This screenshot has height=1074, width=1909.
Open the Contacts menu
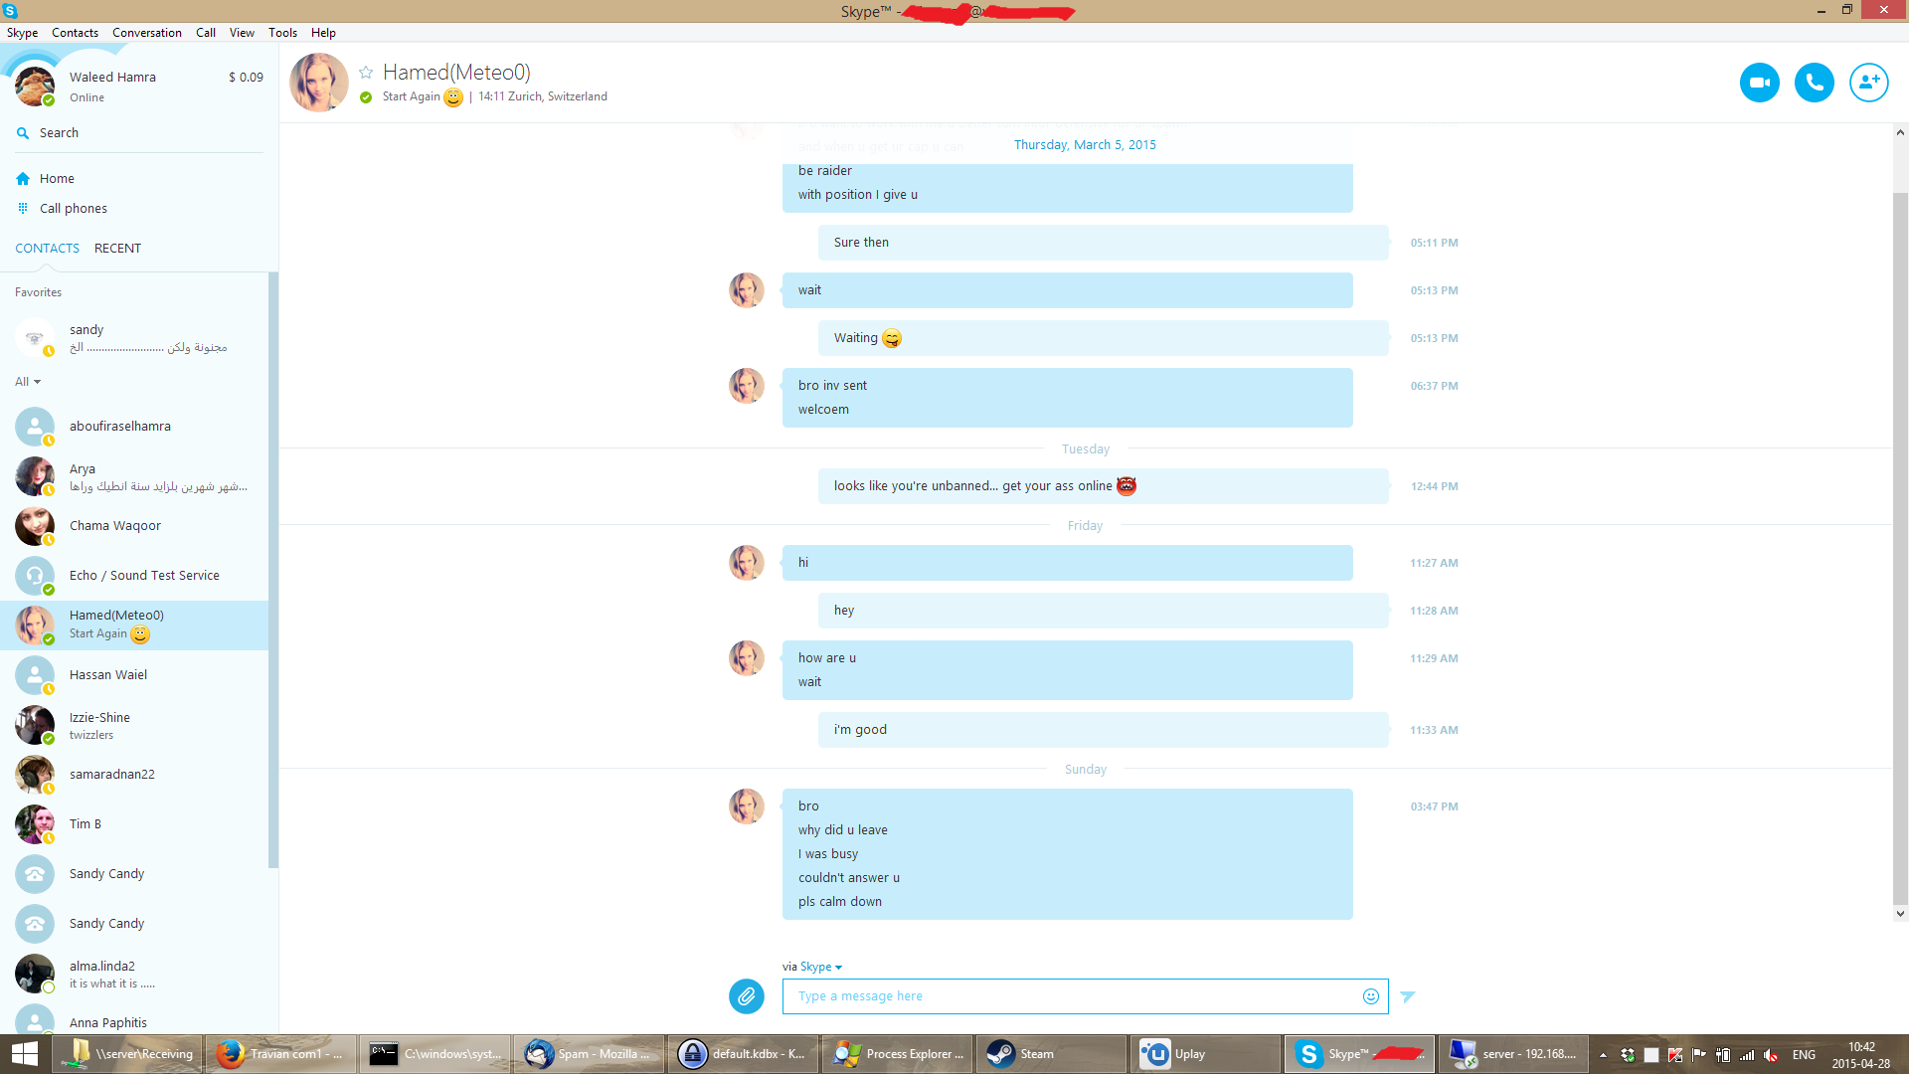[75, 33]
